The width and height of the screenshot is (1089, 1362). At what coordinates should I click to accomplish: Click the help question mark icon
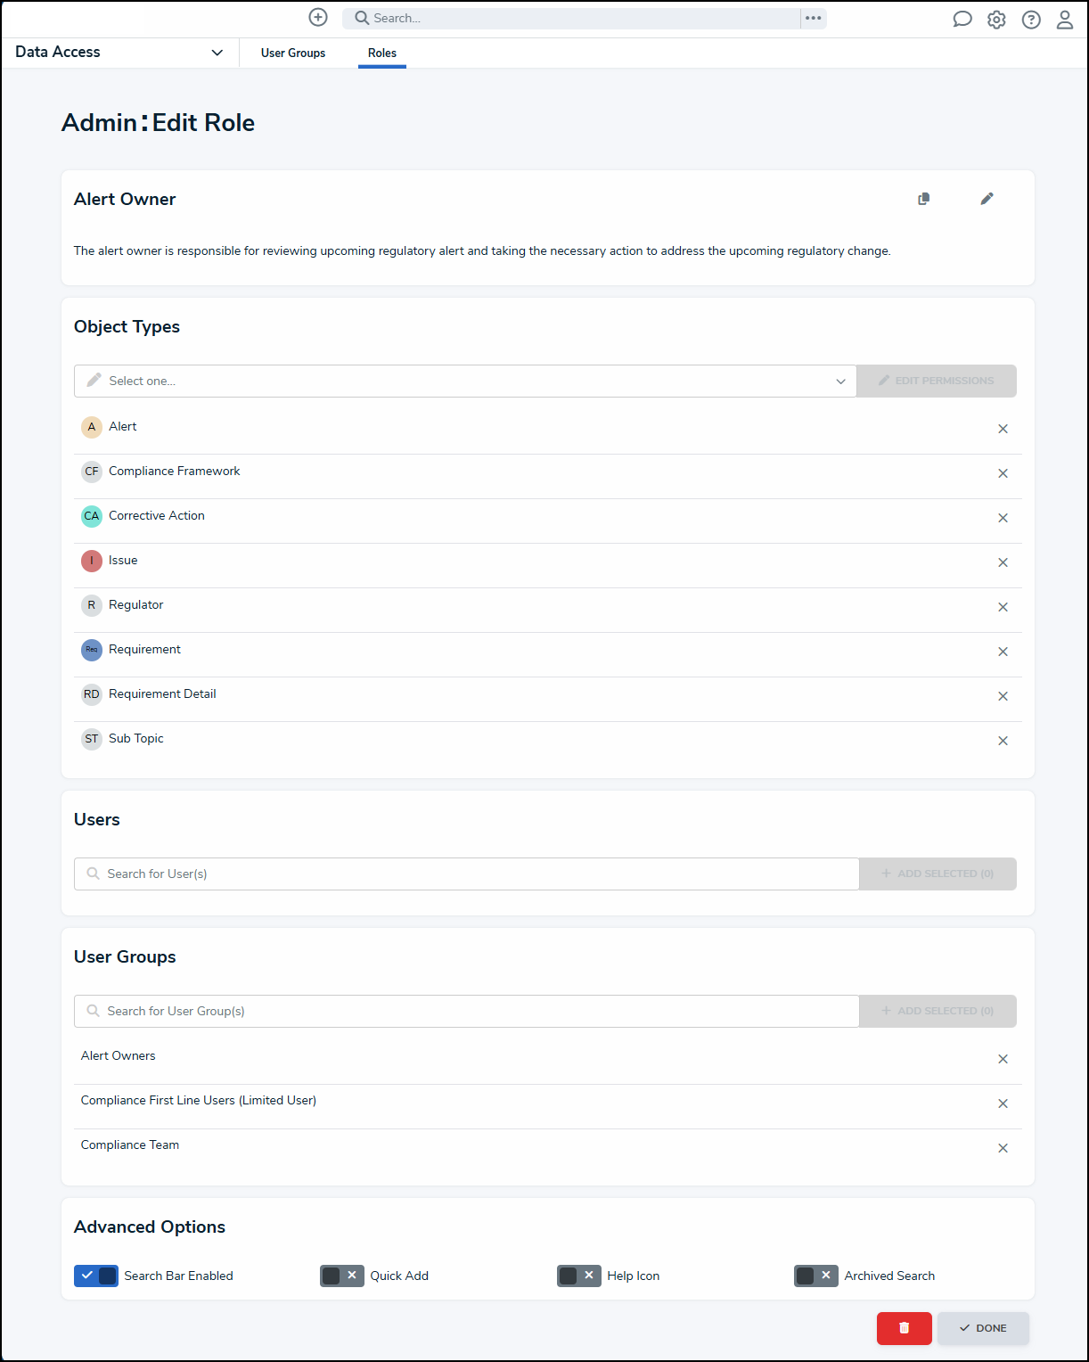(1031, 20)
